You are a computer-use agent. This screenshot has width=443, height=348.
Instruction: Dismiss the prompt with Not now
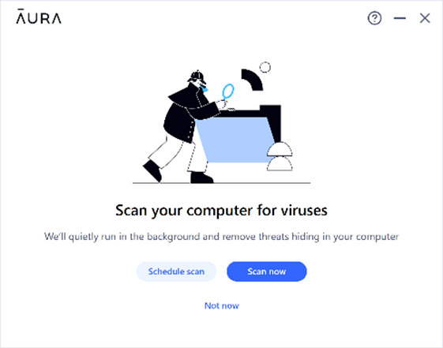click(222, 305)
